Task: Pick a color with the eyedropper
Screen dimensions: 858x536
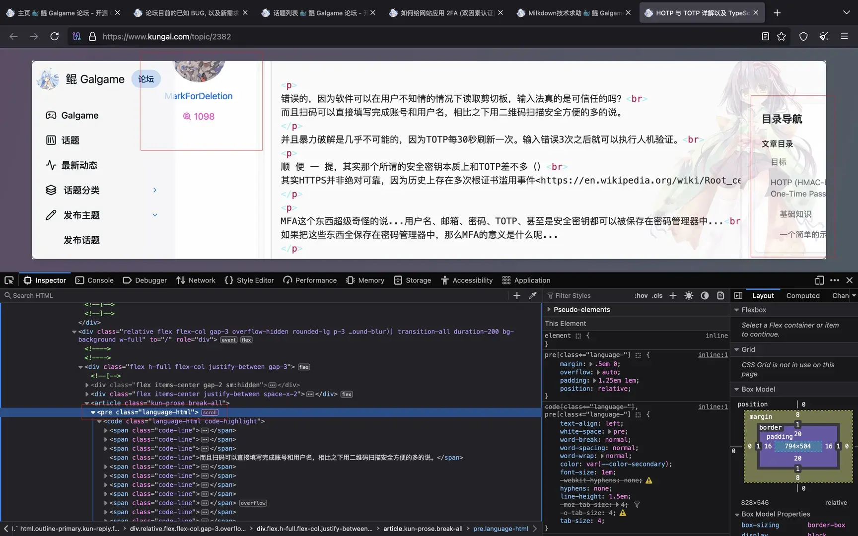Action: tap(533, 295)
